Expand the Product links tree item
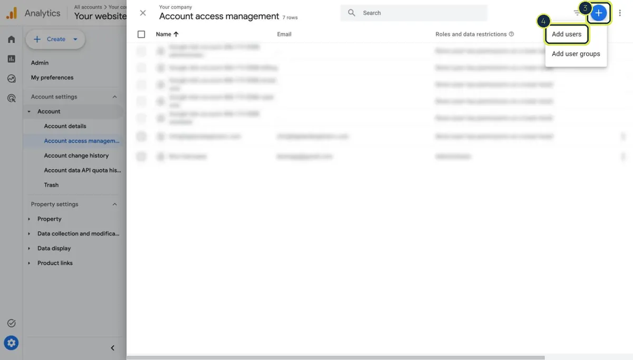The width and height of the screenshot is (633, 360). click(29, 263)
